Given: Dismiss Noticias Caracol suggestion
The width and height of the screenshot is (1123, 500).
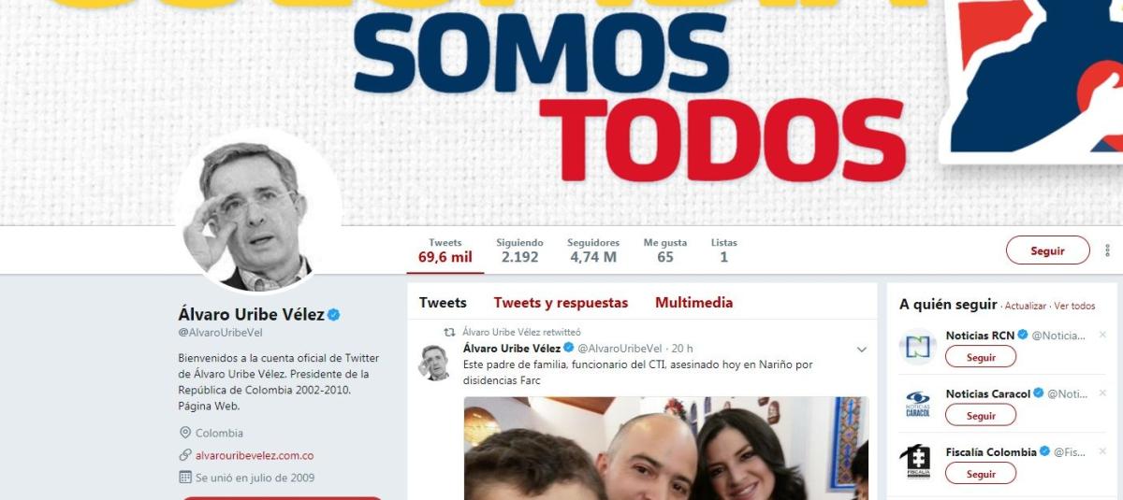Looking at the screenshot, I should (x=1102, y=393).
